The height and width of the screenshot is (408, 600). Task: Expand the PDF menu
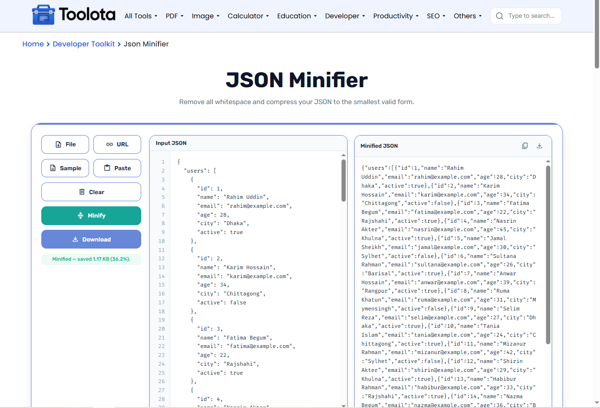175,16
